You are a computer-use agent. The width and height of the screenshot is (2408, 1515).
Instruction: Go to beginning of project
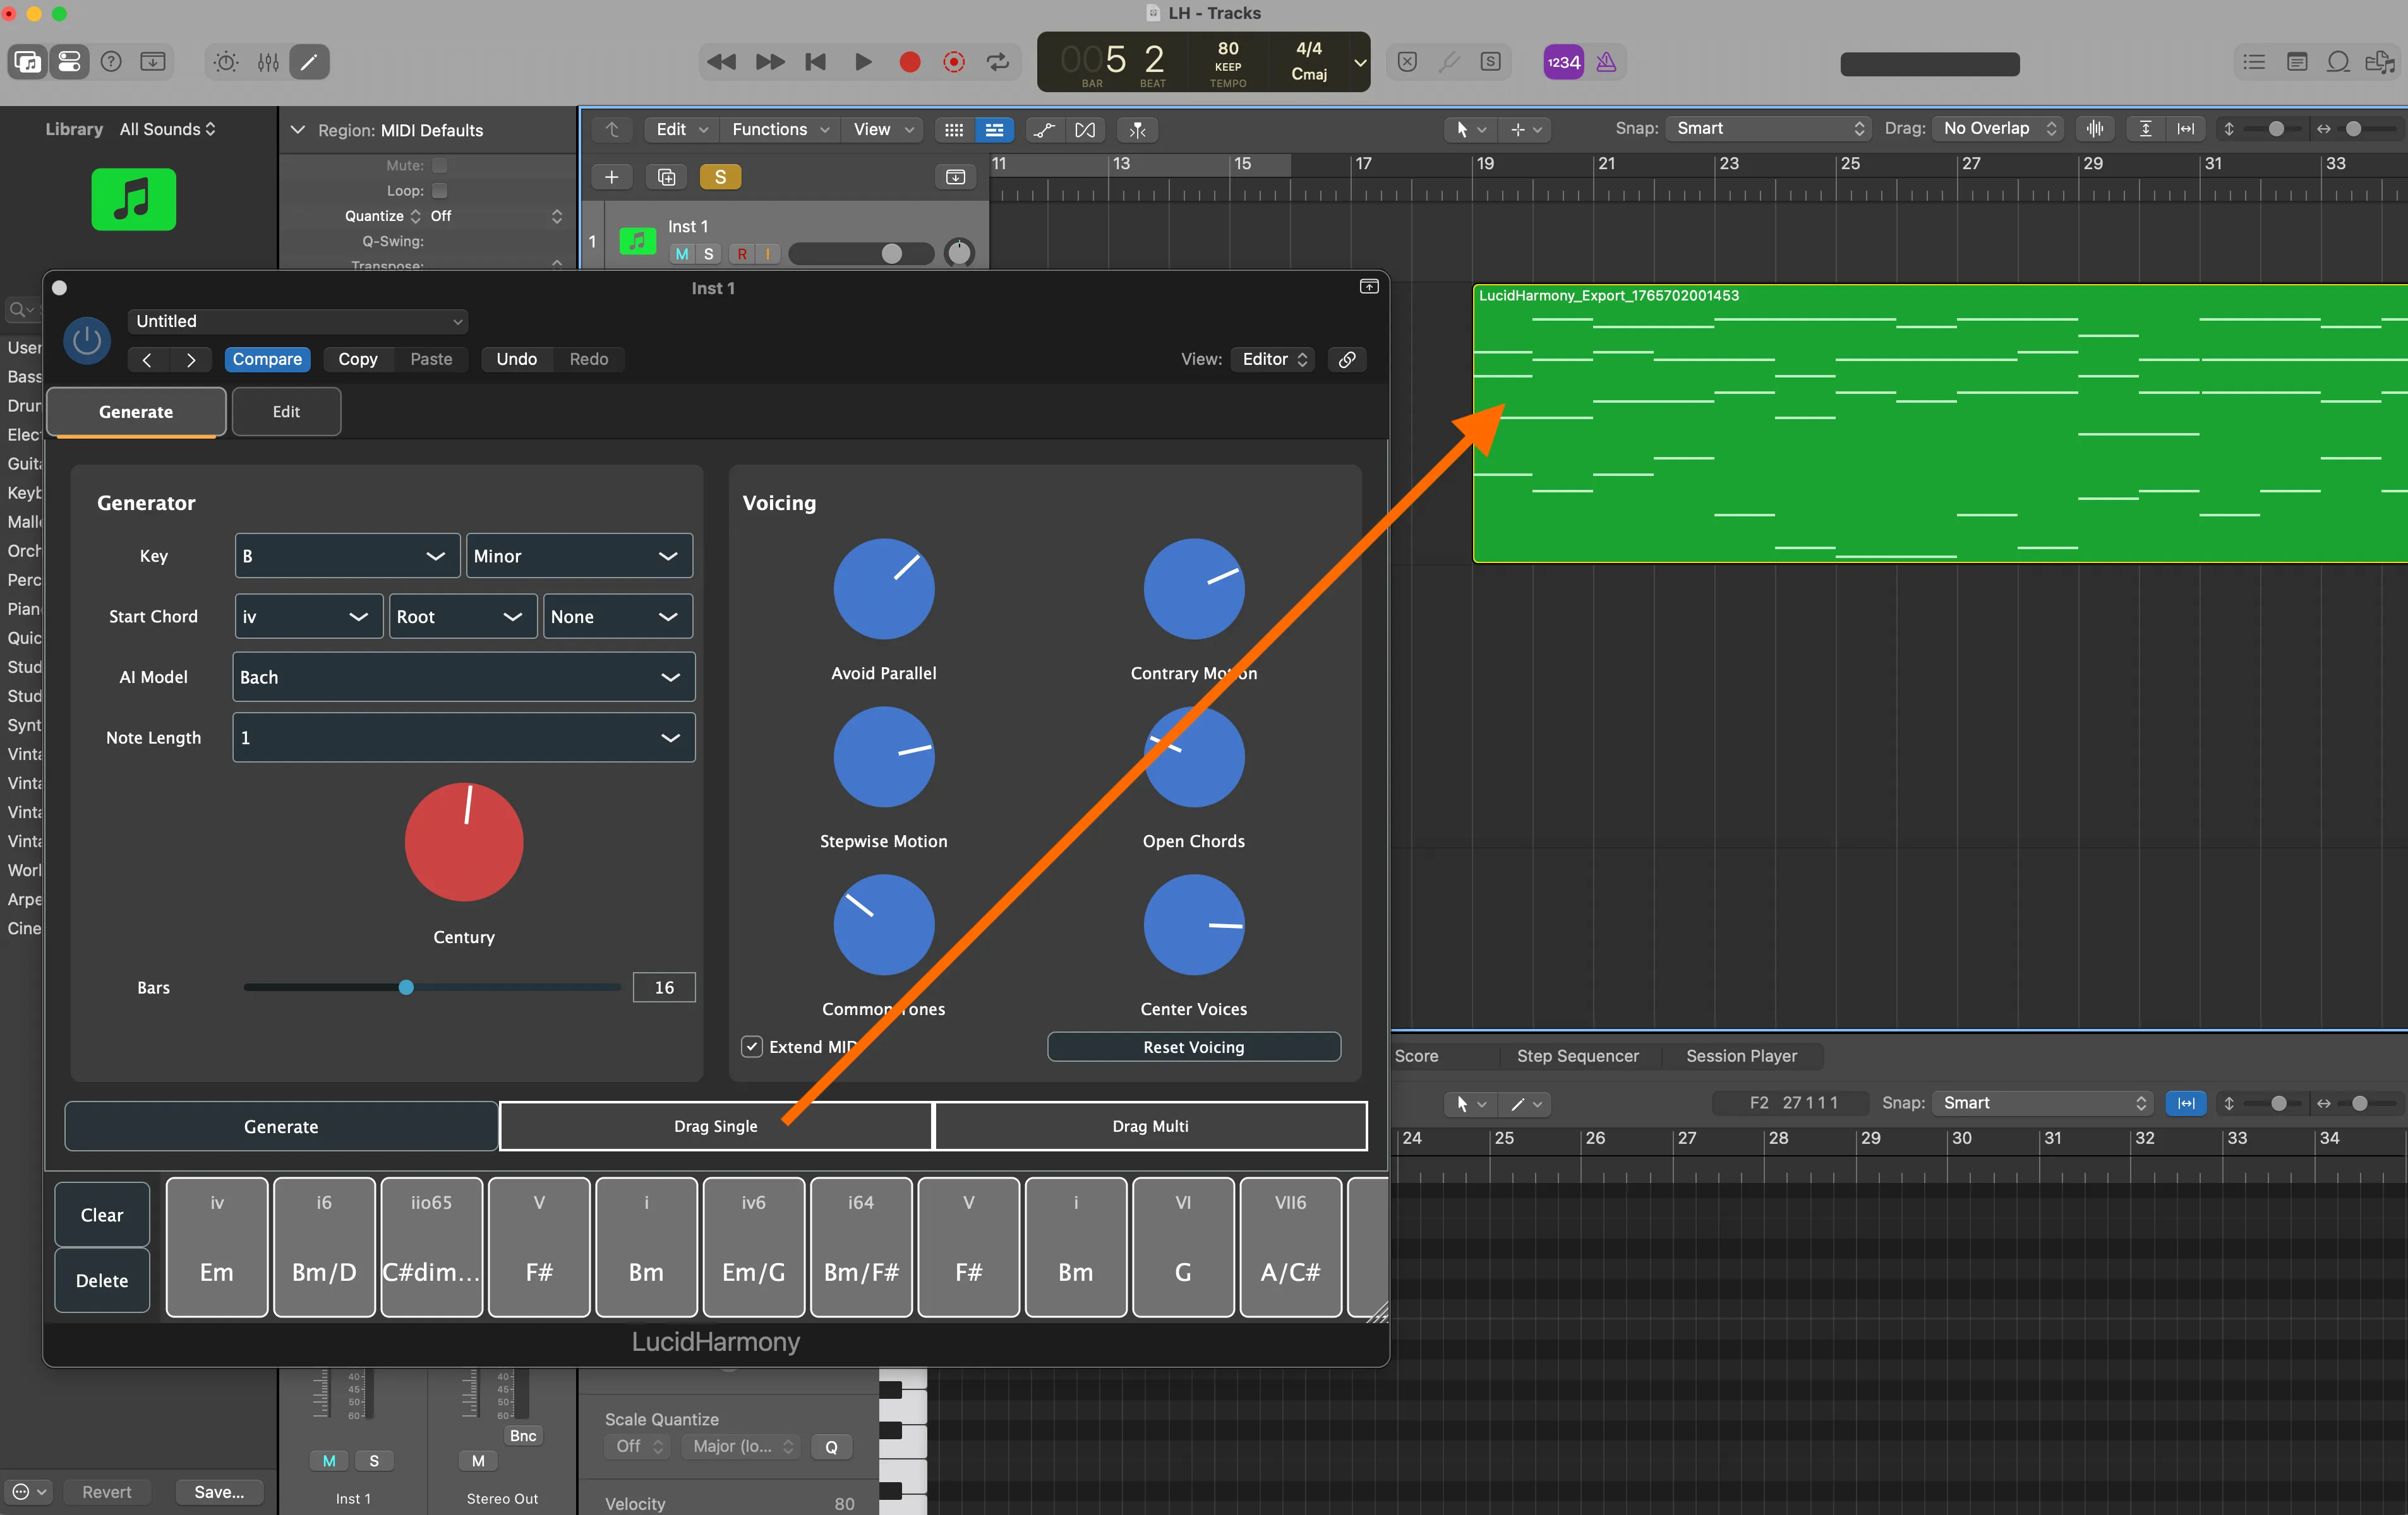pyautogui.click(x=816, y=62)
